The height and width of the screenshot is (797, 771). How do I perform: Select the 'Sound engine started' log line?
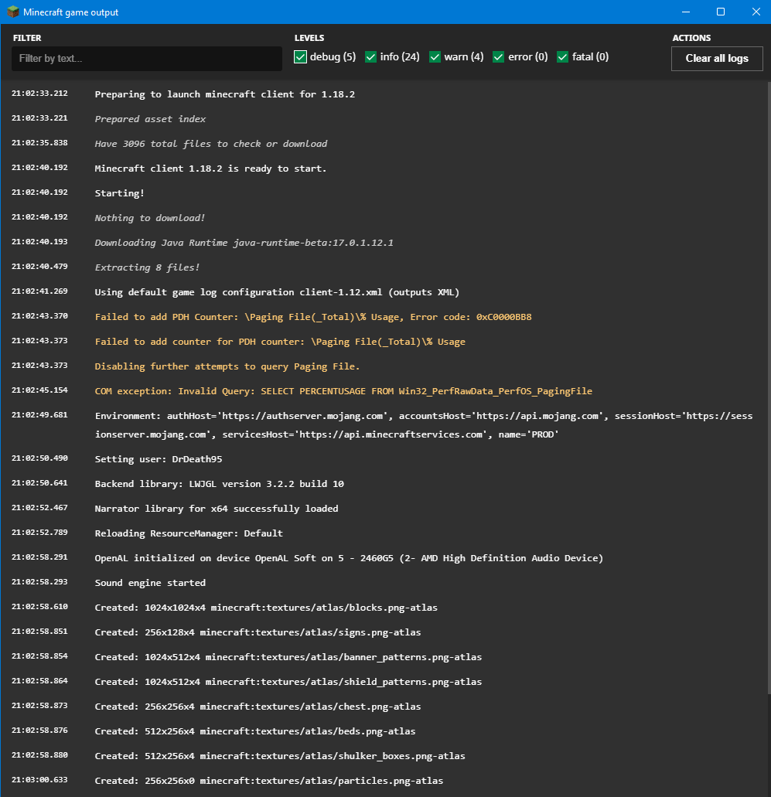pos(150,583)
